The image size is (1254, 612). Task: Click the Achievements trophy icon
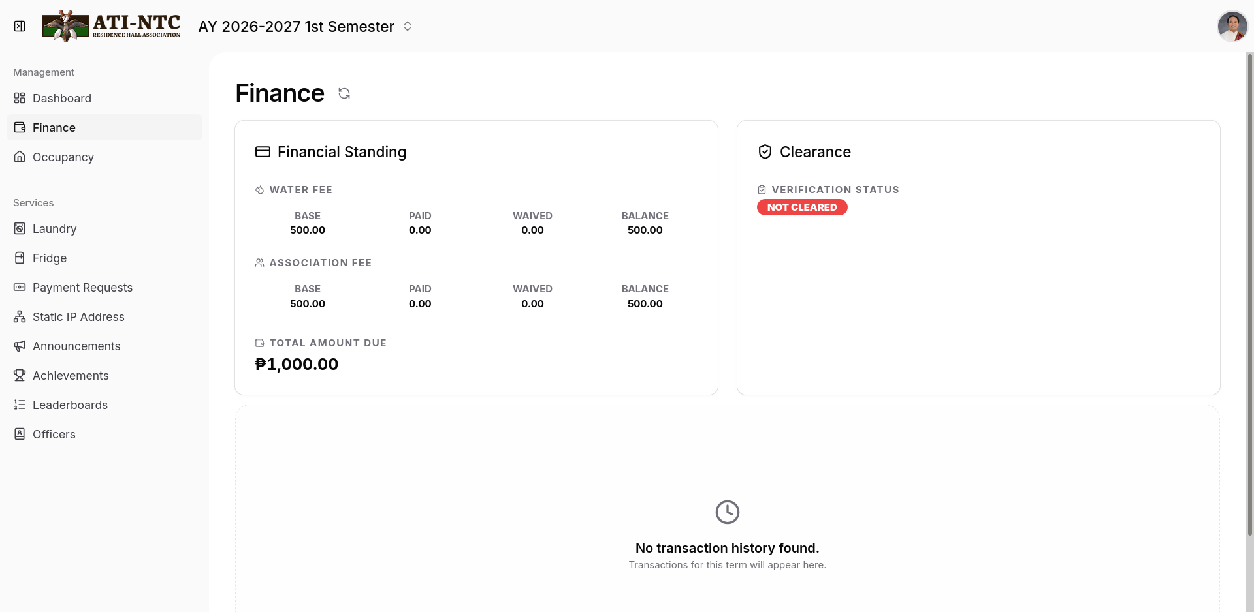click(x=20, y=375)
